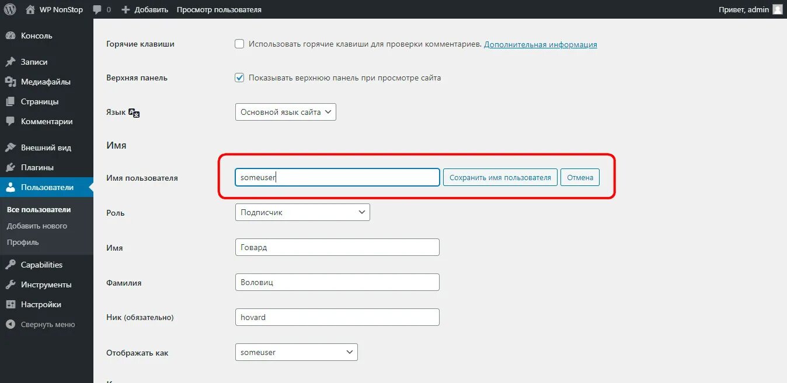Click Свернуть меню text to collapse sidebar
Screen dimensions: 787x383
48,324
